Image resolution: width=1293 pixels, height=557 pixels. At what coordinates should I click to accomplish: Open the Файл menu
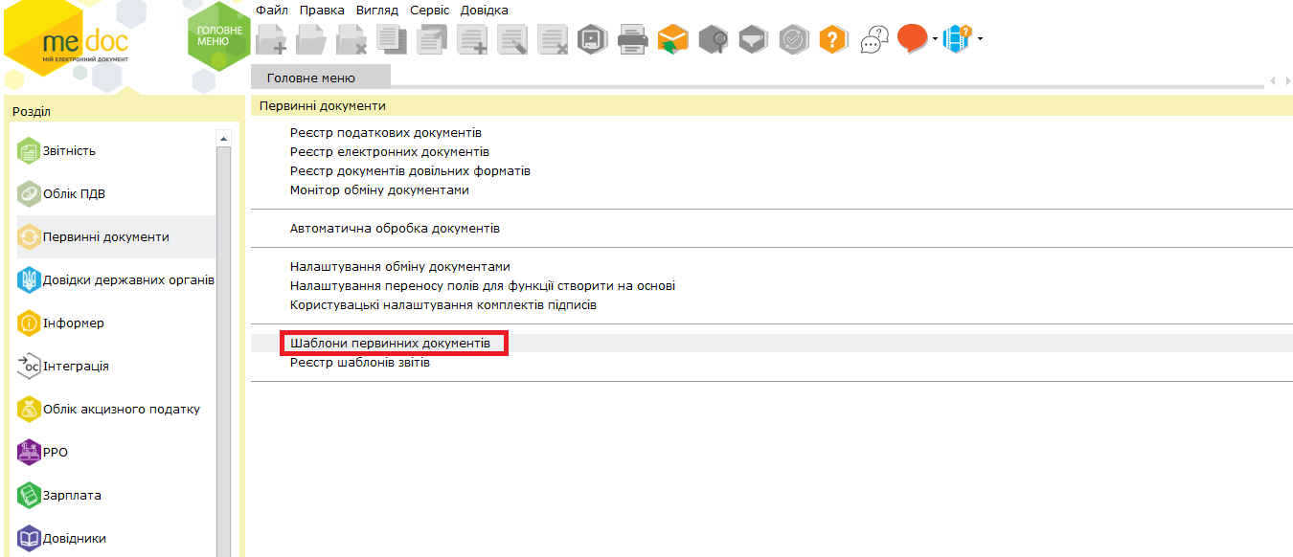tap(272, 10)
